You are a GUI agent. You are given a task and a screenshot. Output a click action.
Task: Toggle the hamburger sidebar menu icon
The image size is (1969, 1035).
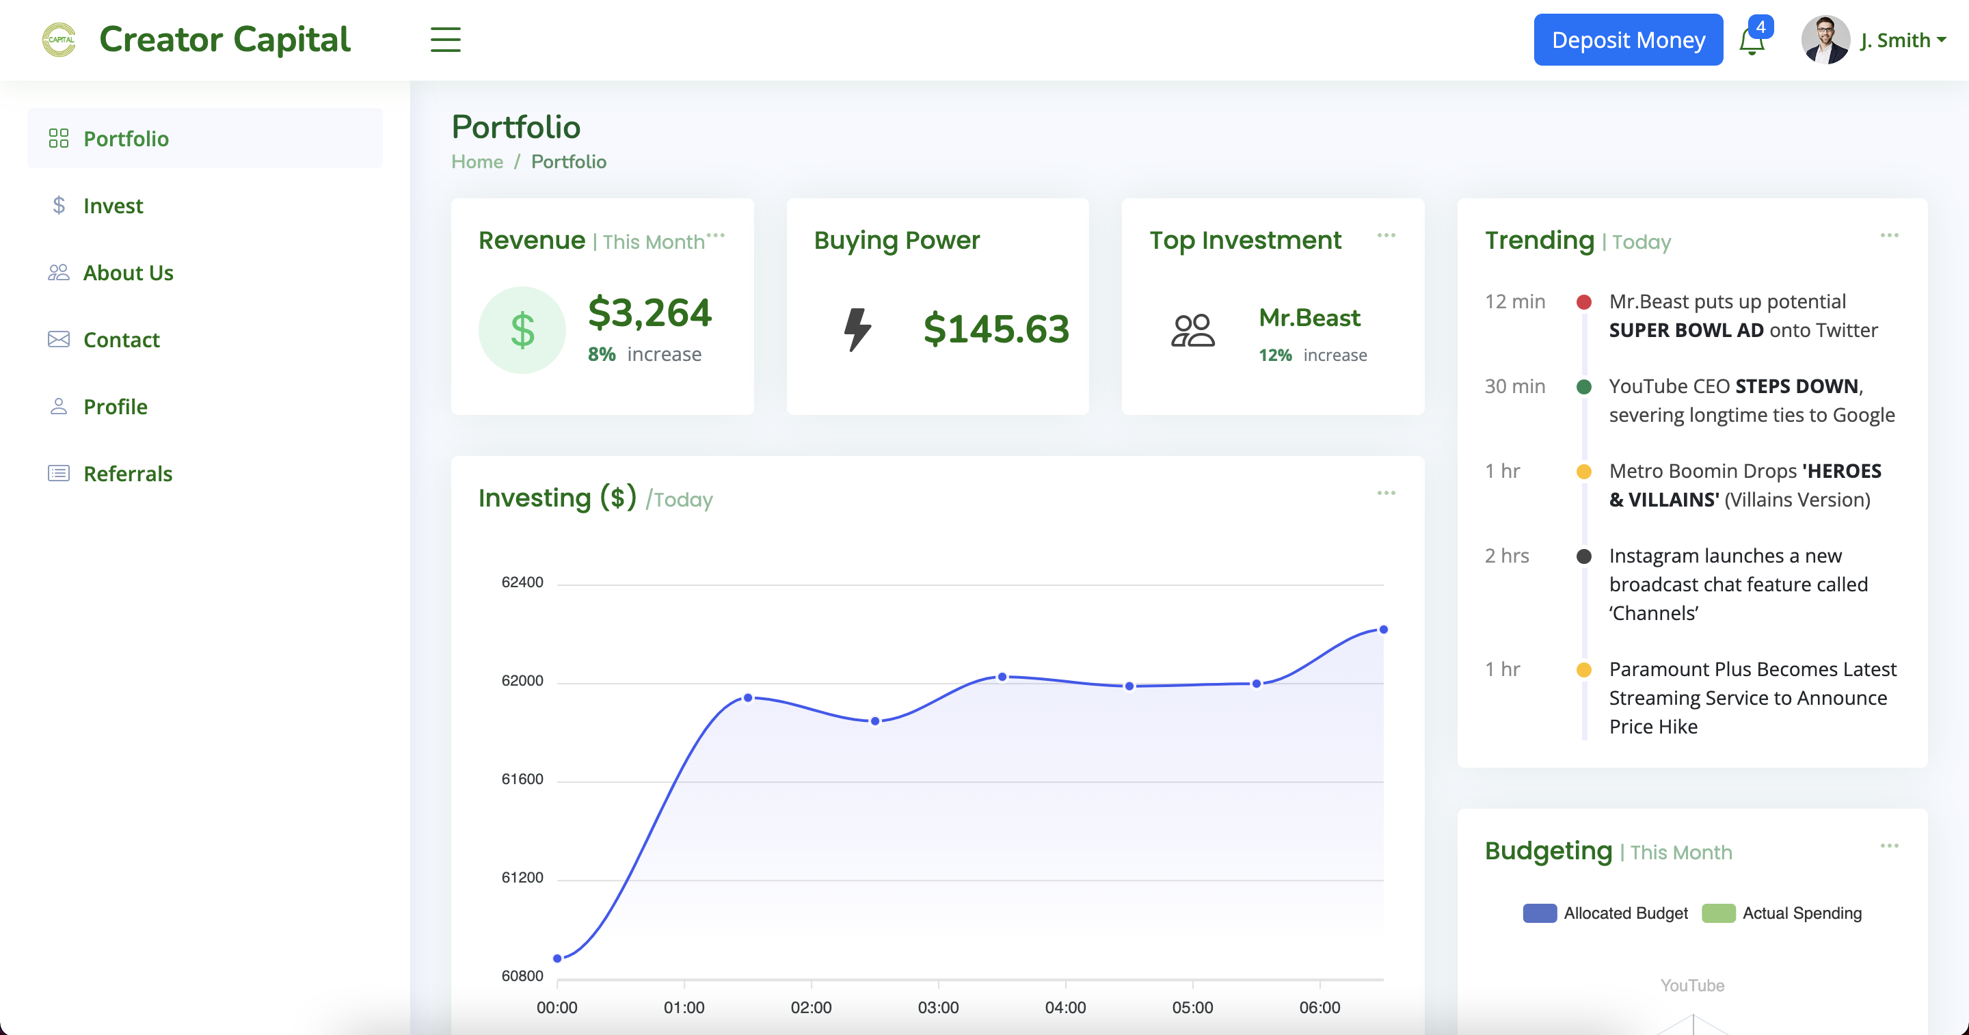[x=445, y=40]
